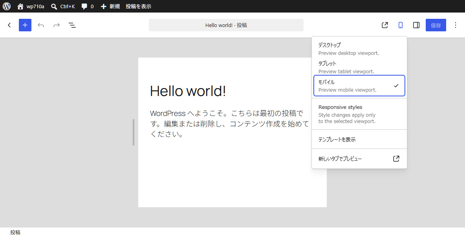Redo the last change
Image resolution: width=465 pixels, height=237 pixels.
tap(57, 25)
